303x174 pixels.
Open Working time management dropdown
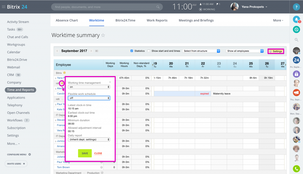click(89, 87)
